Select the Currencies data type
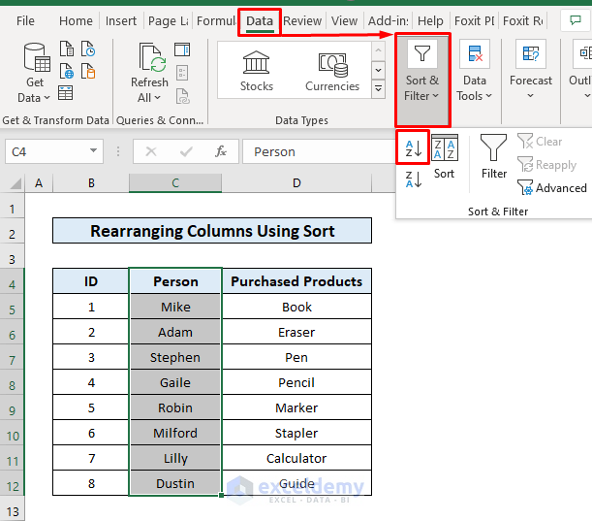Image resolution: width=592 pixels, height=521 pixels. tap(332, 71)
